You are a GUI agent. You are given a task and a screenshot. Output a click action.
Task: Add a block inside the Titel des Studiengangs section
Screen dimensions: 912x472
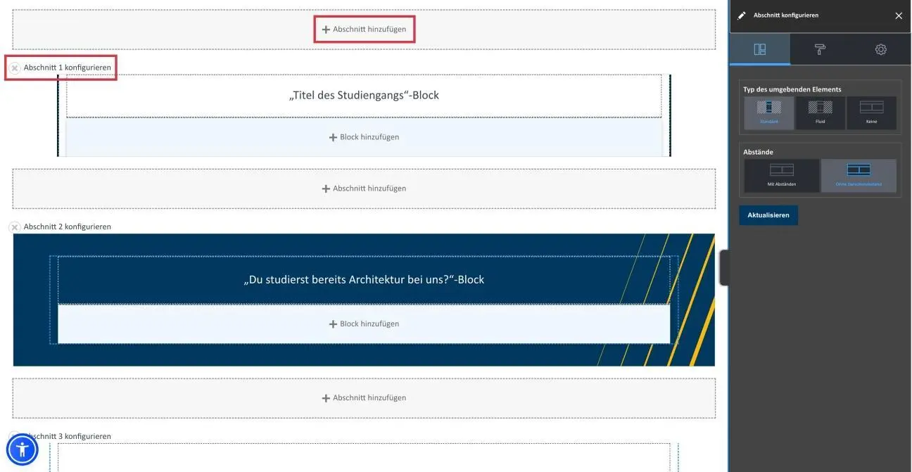(365, 136)
